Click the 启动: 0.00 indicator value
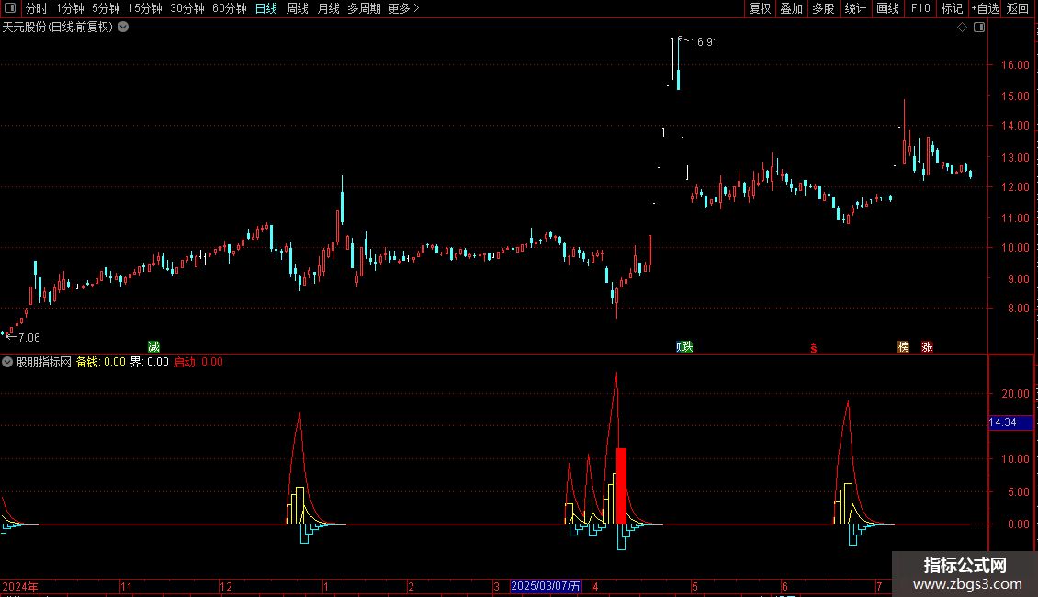 (x=197, y=362)
